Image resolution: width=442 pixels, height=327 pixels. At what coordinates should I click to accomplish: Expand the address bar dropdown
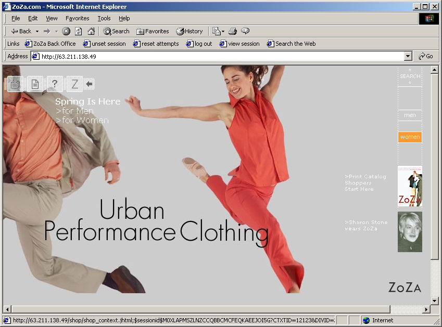[x=408, y=56]
